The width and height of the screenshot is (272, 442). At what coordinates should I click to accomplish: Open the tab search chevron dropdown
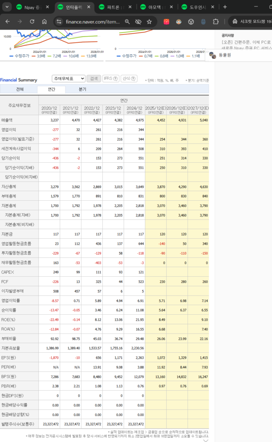(x=6, y=7)
